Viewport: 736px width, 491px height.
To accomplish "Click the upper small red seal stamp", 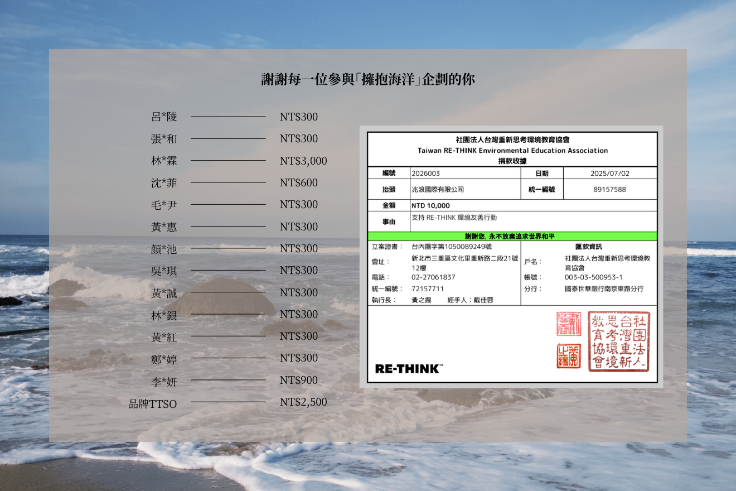I will [x=568, y=324].
